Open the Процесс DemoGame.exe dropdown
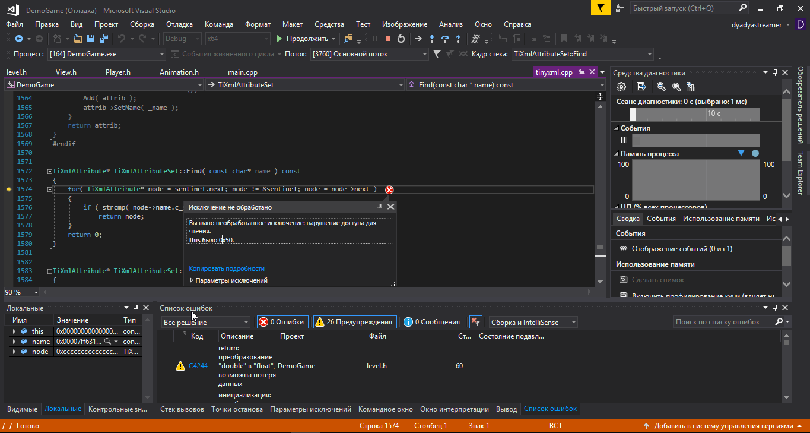The width and height of the screenshot is (810, 433). point(107,54)
